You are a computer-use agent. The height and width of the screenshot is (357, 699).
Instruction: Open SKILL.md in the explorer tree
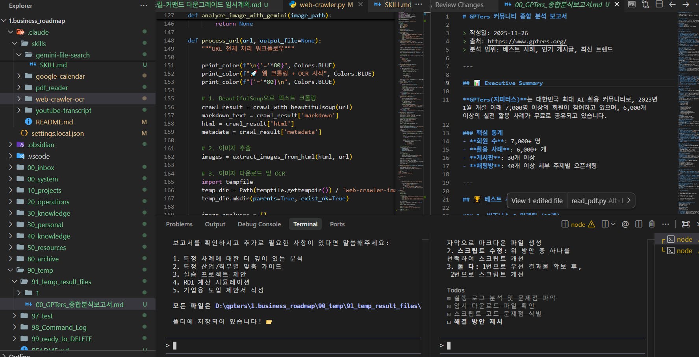(78, 65)
